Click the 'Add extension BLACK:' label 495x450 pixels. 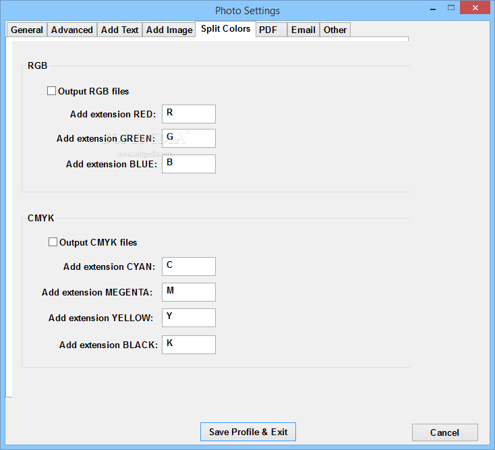[x=109, y=345]
